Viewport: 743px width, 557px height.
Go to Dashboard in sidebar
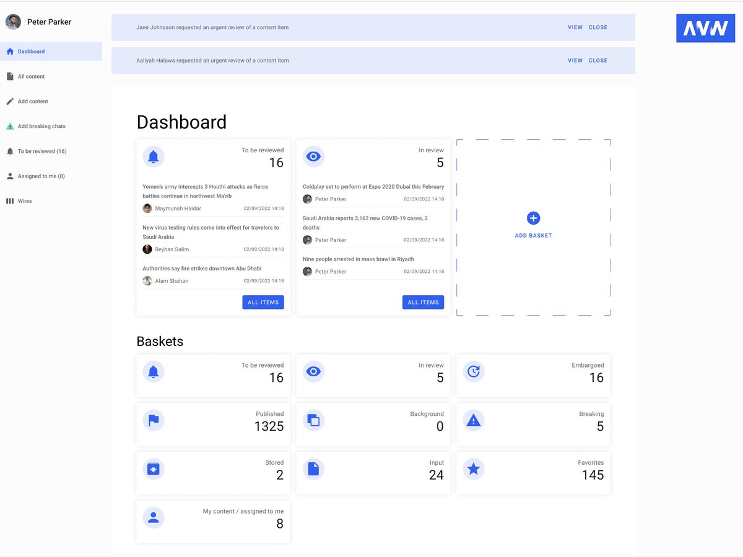51,51
